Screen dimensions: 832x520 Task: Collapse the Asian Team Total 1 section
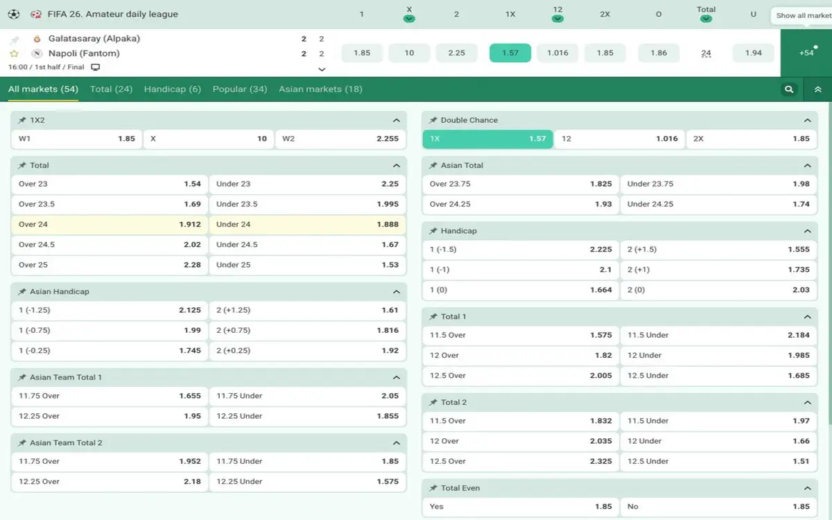tap(397, 377)
